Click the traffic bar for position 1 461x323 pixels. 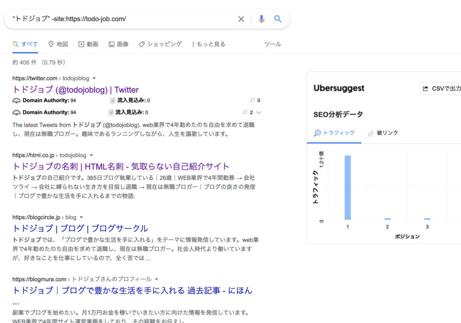348,188
